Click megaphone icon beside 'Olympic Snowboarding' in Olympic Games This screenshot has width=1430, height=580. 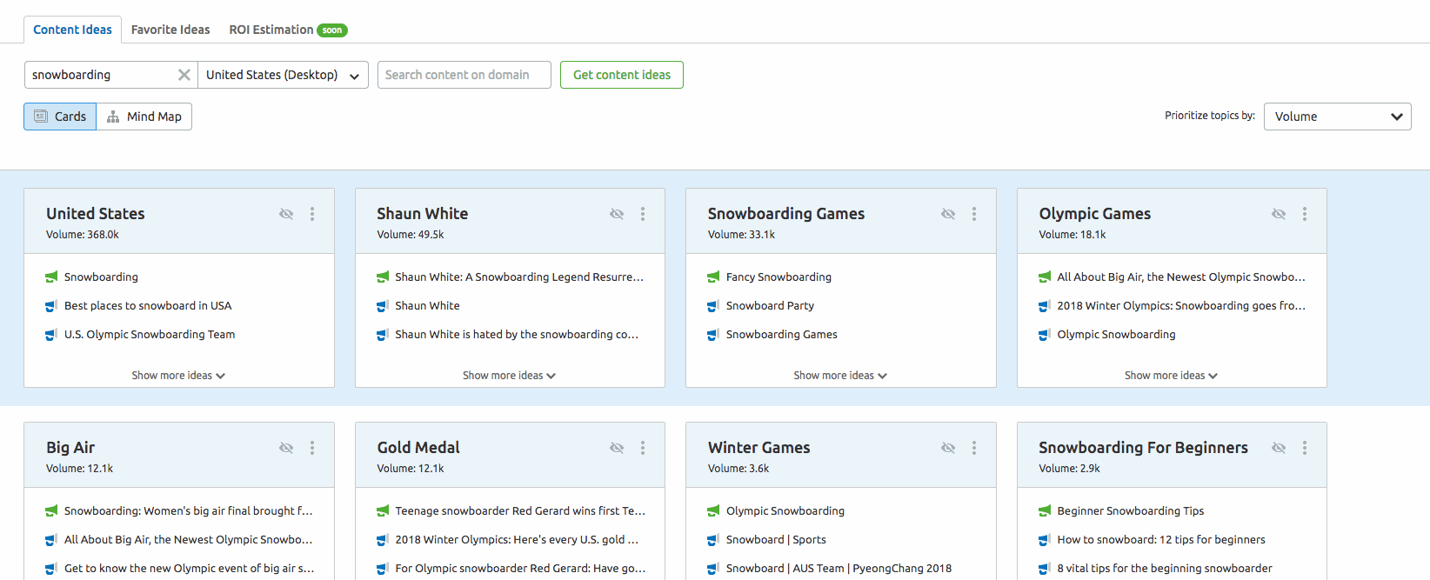(x=1045, y=335)
